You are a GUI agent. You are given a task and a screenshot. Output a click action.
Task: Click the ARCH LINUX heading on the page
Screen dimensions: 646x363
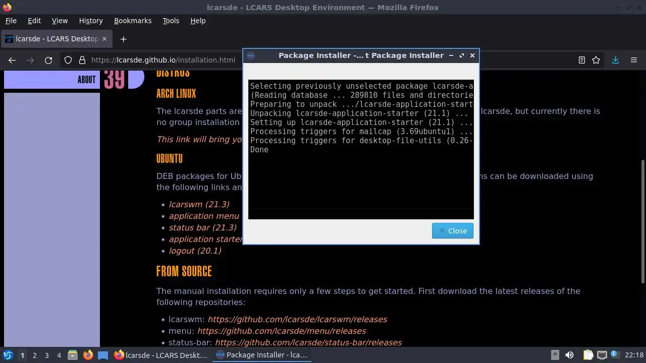click(176, 93)
